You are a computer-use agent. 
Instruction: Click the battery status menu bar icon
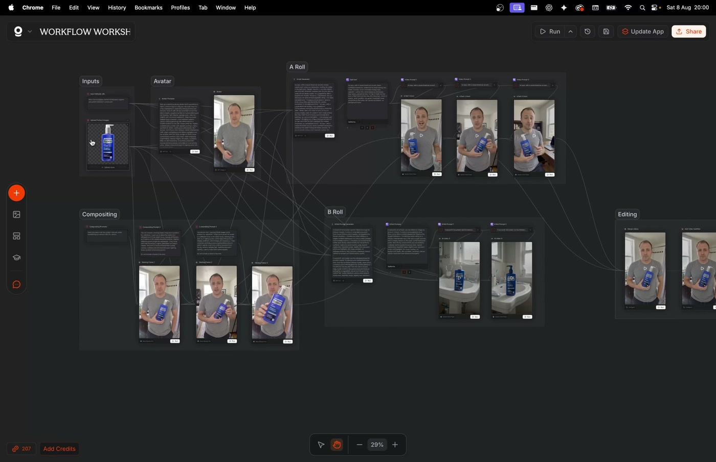pyautogui.click(x=611, y=8)
